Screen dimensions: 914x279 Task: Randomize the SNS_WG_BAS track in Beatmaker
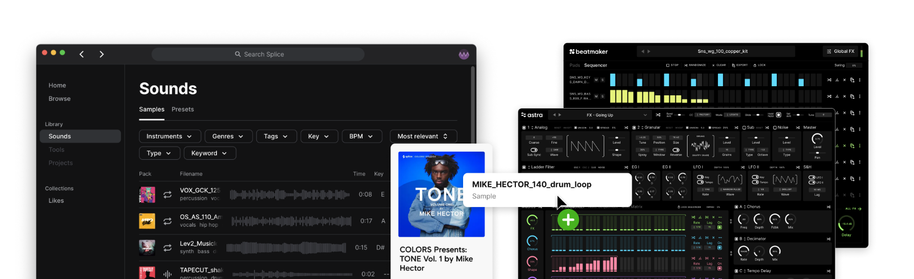pos(829,96)
